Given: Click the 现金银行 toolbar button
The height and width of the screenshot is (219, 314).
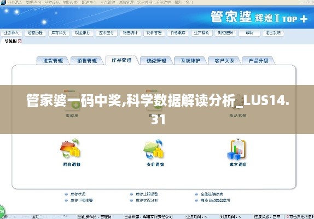Looking at the screenshot, I should tap(83, 33).
